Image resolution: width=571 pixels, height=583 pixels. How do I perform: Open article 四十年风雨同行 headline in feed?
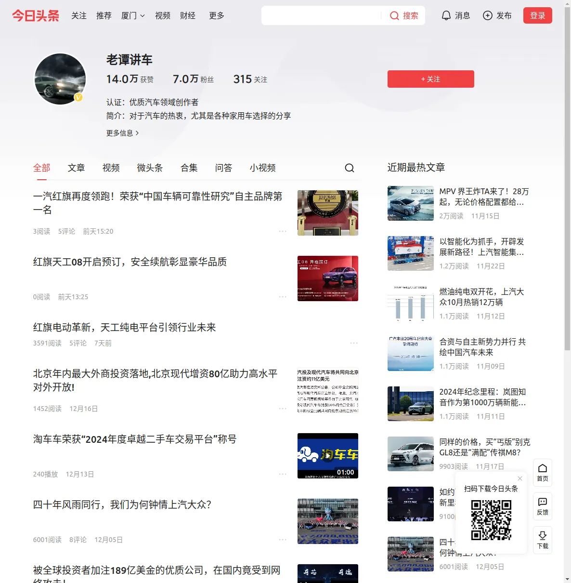[x=122, y=504]
